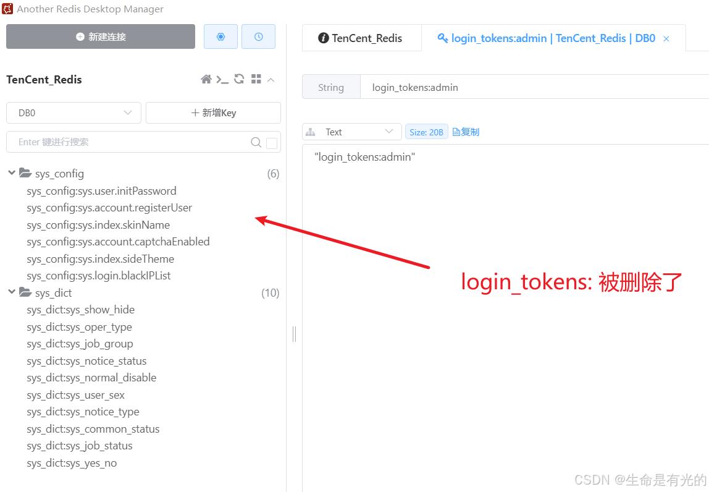This screenshot has height=492, width=709.
Task: Open the connection grid menu icon
Action: 256,79
